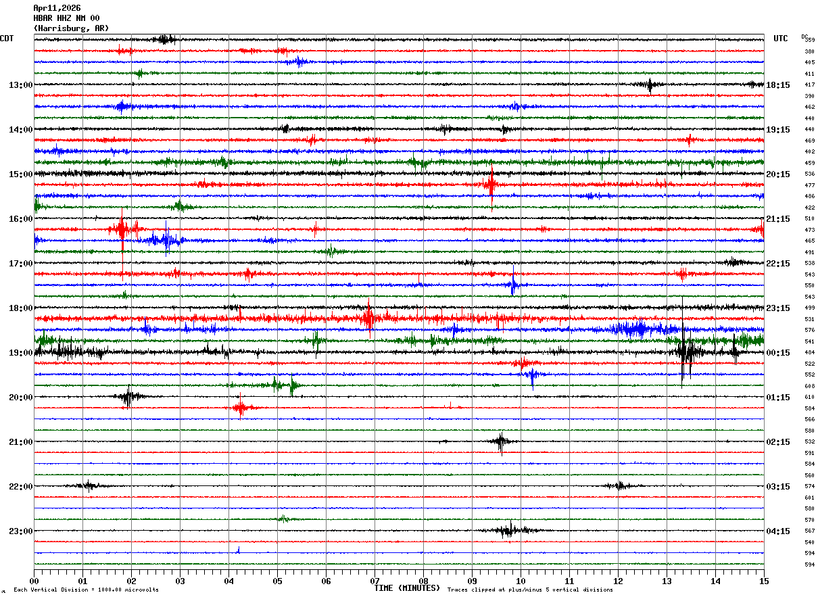Click the "22:15" UTC time label
Viewport: 818px width, 599px height.
[778, 264]
